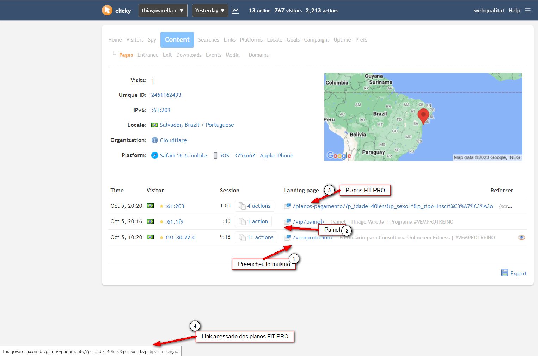Click the Export floppy disk icon
538x356 pixels.
click(505, 273)
